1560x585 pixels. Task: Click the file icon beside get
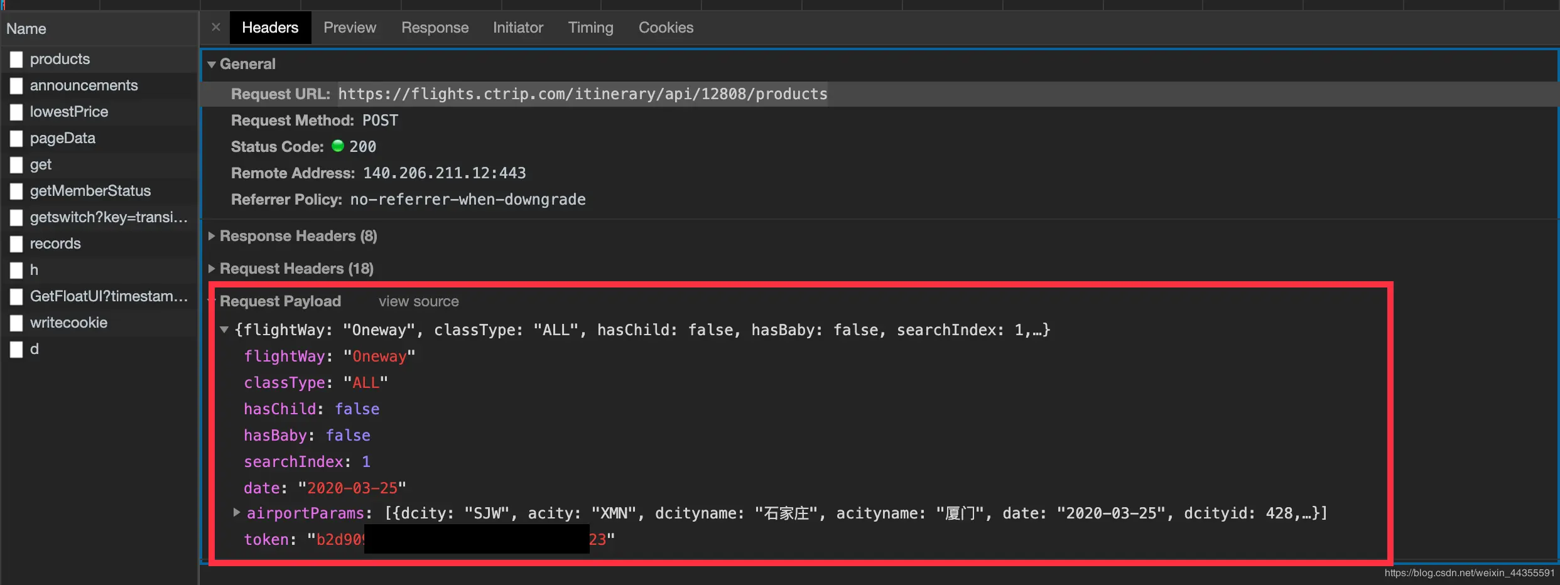click(x=16, y=165)
